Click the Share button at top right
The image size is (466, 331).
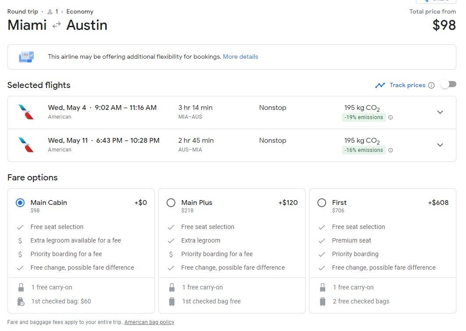click(x=436, y=1)
